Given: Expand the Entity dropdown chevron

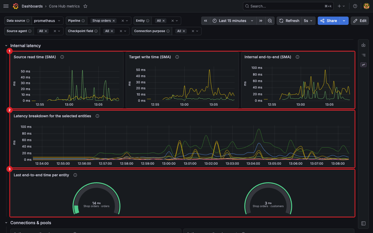Looking at the screenshot, I should pyautogui.click(x=177, y=21).
